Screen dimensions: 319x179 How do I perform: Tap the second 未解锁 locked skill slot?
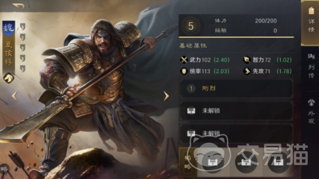coord(236,133)
